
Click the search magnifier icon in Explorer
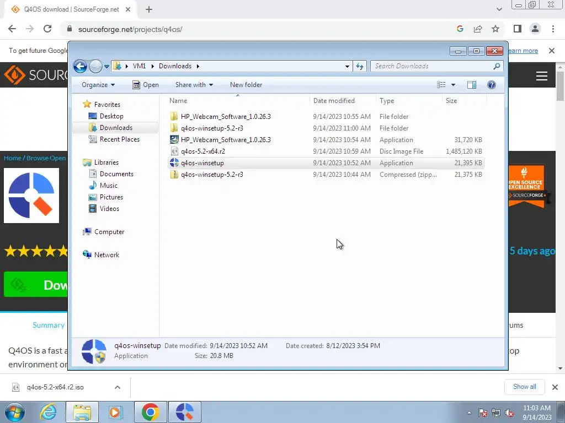tap(497, 66)
